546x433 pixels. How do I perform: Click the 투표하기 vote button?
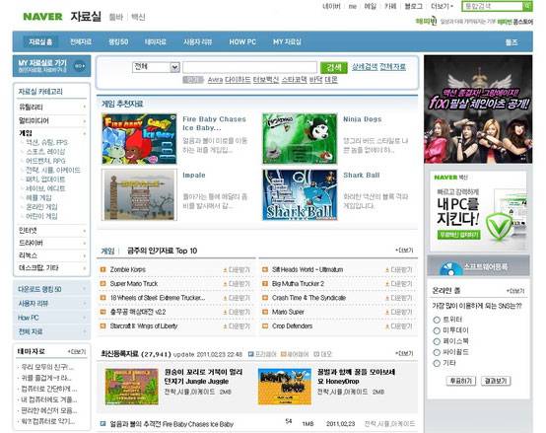pyautogui.click(x=460, y=381)
